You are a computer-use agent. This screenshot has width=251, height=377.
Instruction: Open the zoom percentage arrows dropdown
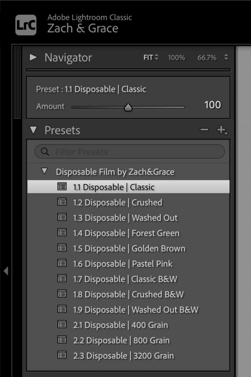coord(226,57)
